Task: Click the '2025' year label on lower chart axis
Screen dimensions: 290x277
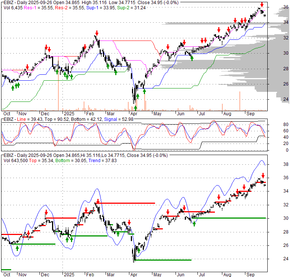Action: [x=69, y=275]
